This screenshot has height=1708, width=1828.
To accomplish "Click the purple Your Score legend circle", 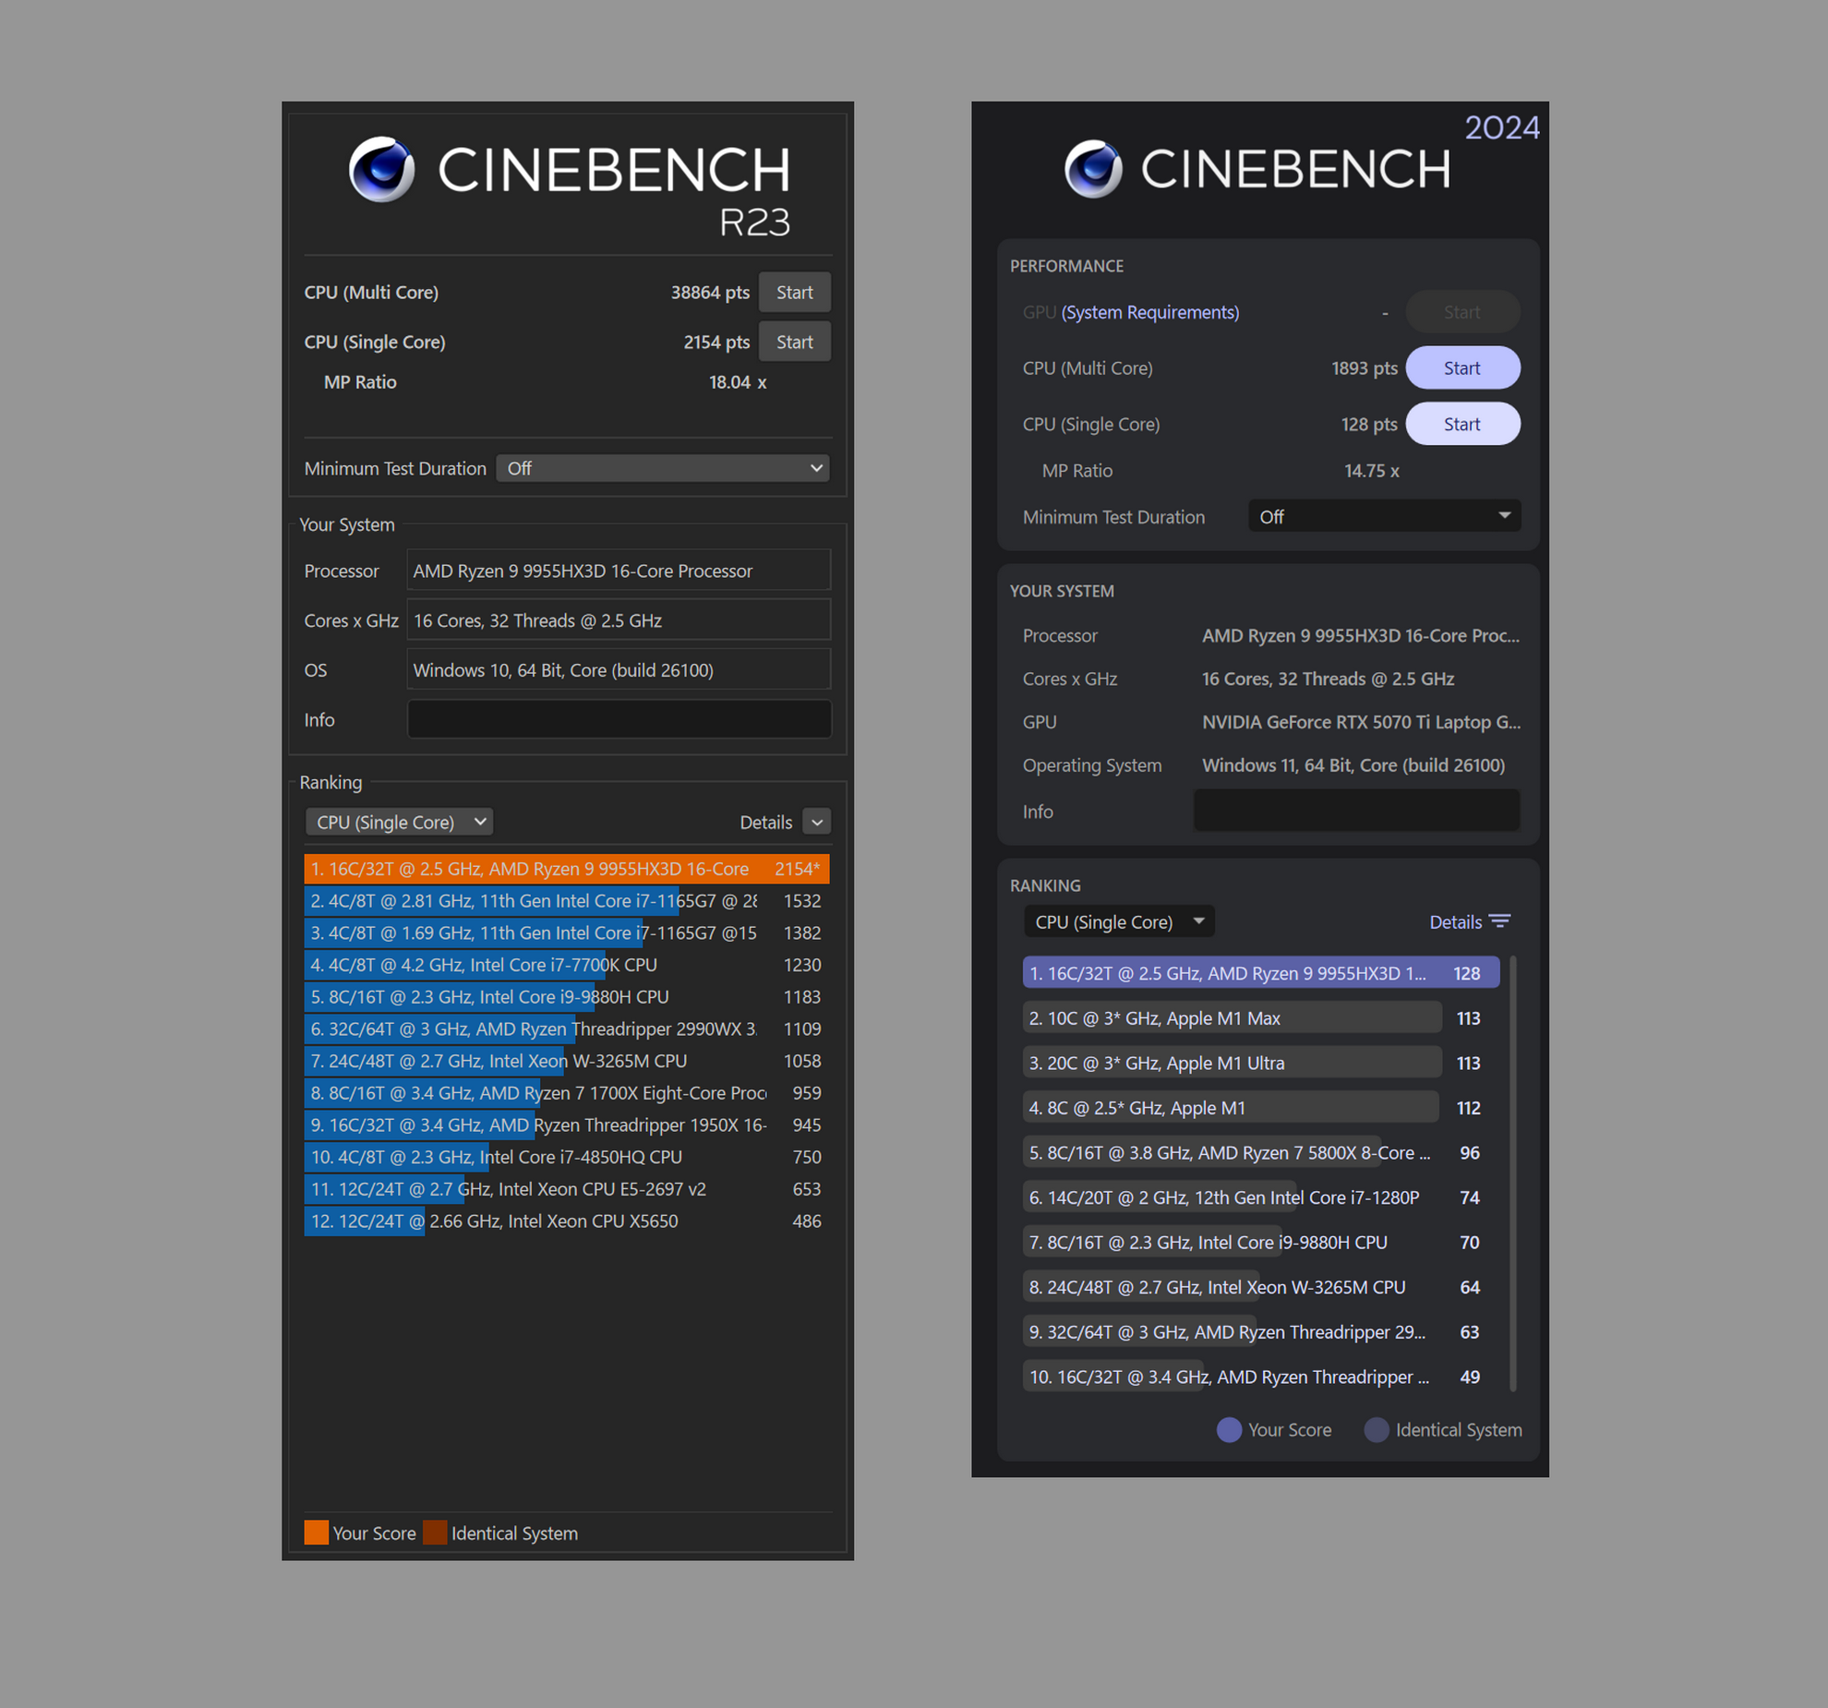I will click(x=1229, y=1429).
